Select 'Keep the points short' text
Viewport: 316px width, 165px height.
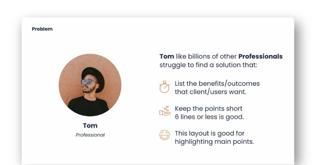tap(209, 109)
